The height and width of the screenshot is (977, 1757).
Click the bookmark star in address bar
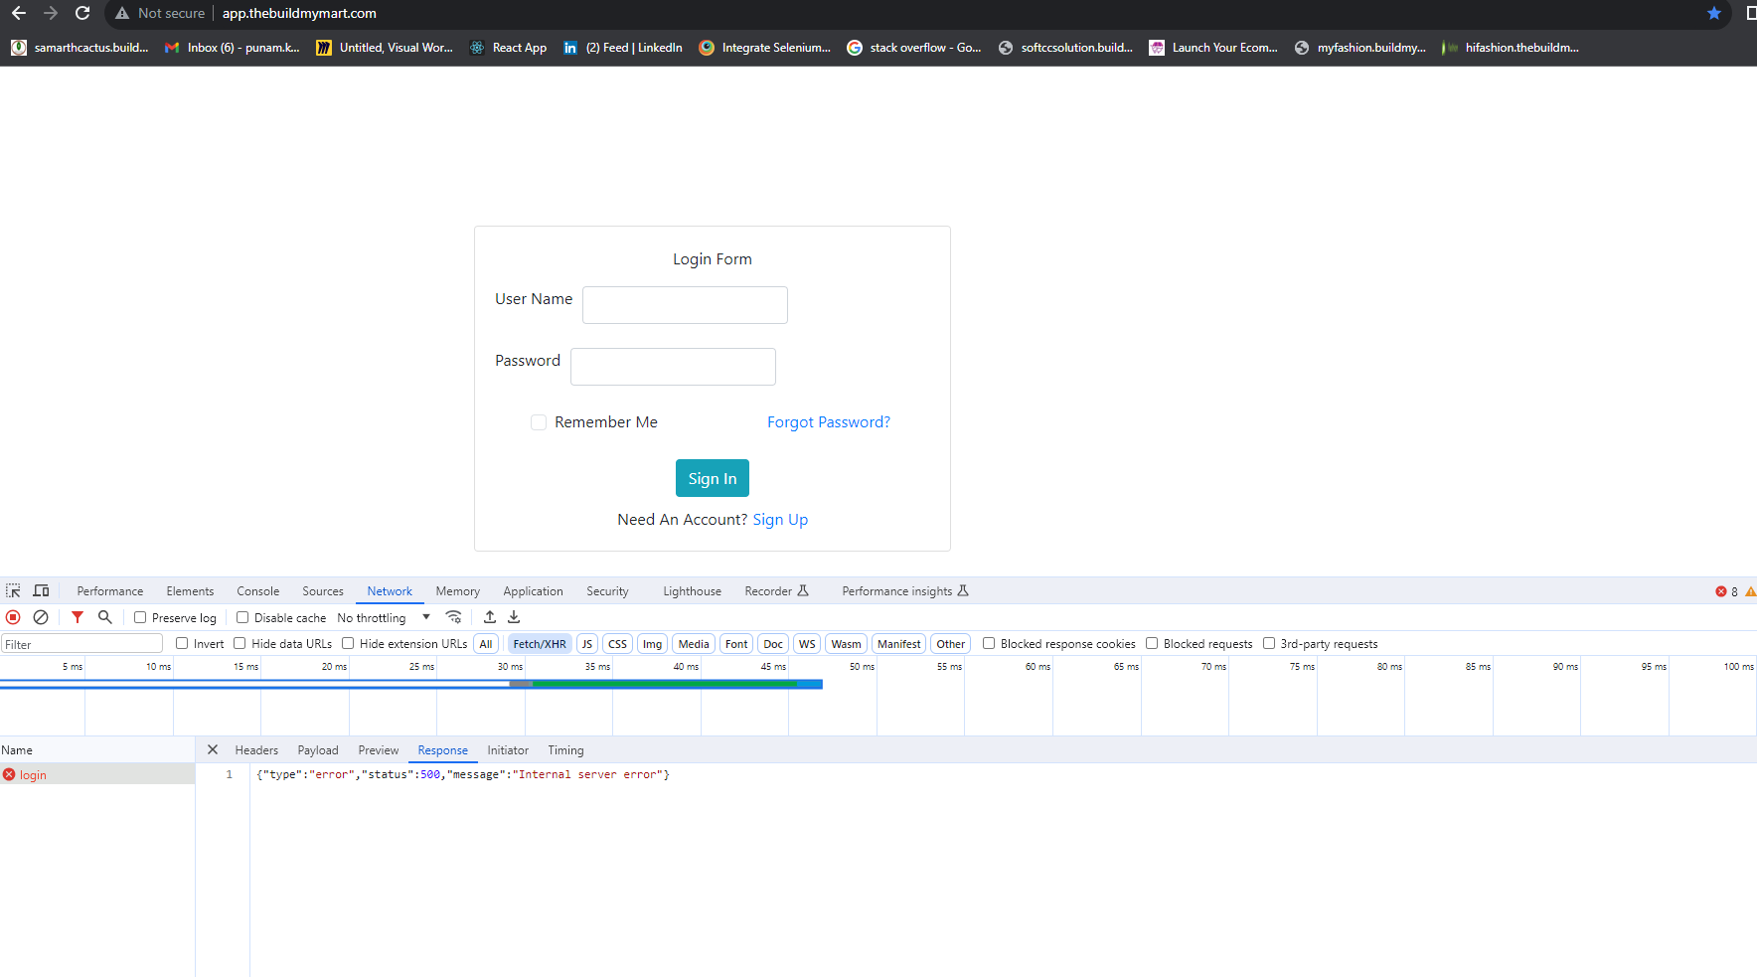click(1714, 13)
